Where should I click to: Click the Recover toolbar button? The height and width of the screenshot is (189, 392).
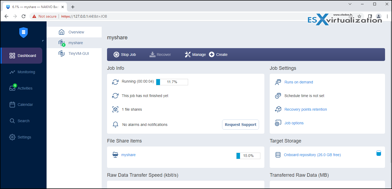pos(160,55)
